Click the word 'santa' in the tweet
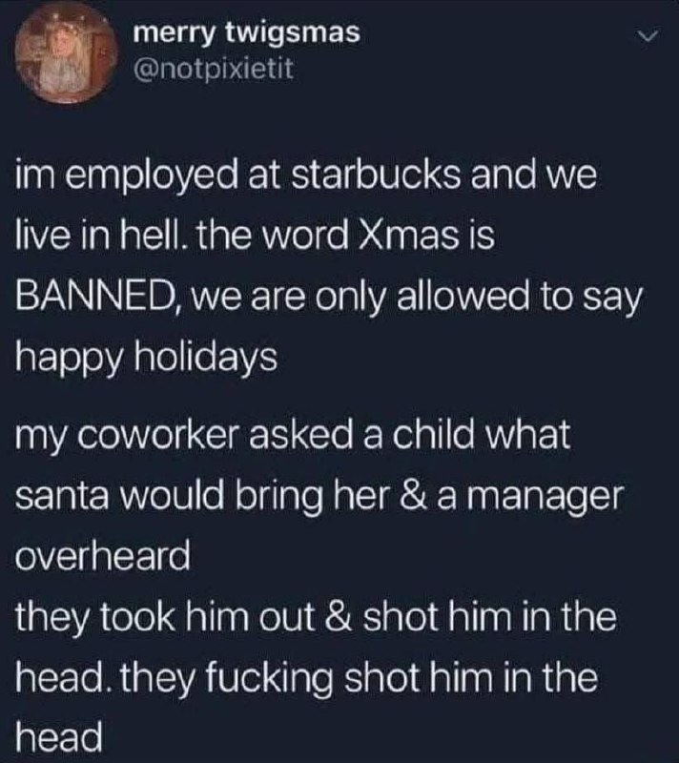 pyautogui.click(x=61, y=496)
